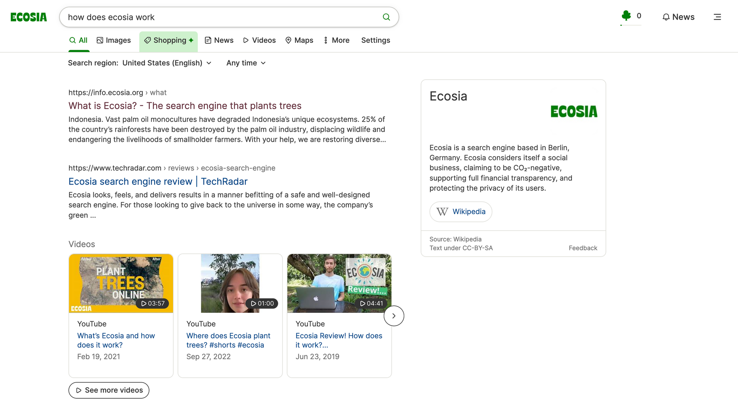Click the See more videos button
This screenshot has width=738, height=405.
tap(109, 390)
